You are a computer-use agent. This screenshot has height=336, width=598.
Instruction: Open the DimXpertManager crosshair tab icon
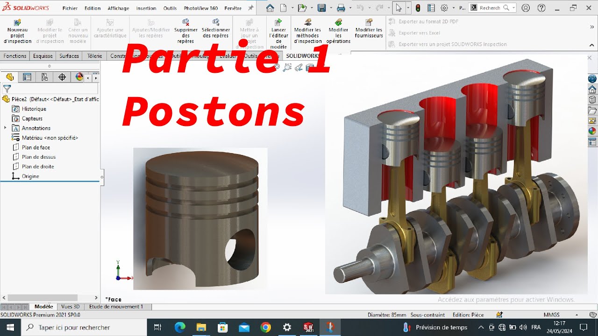[62, 77]
